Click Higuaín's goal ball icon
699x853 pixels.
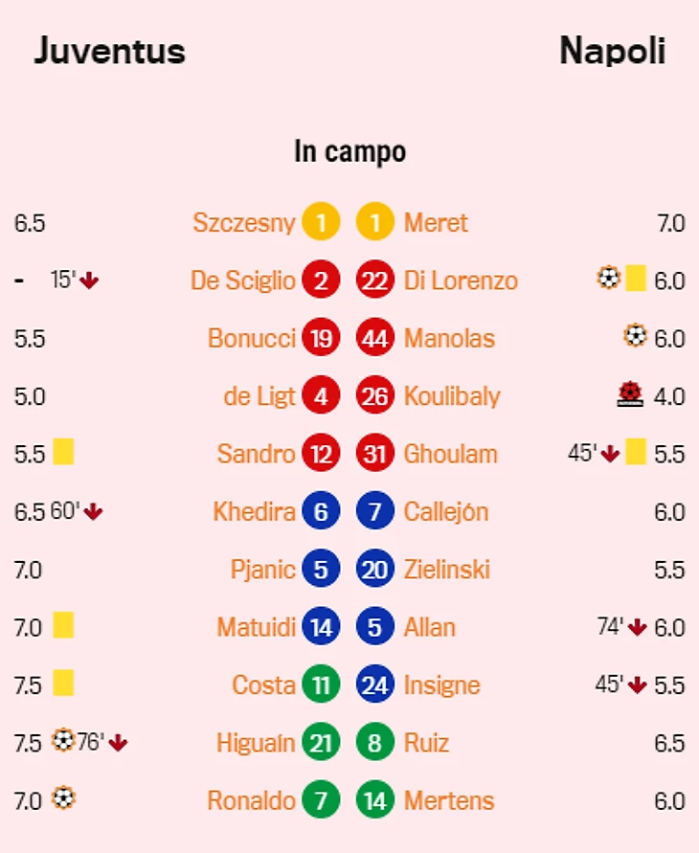(62, 741)
